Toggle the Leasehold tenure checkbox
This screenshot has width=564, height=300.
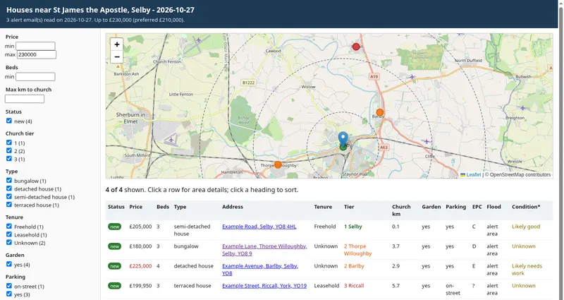pyautogui.click(x=9, y=234)
